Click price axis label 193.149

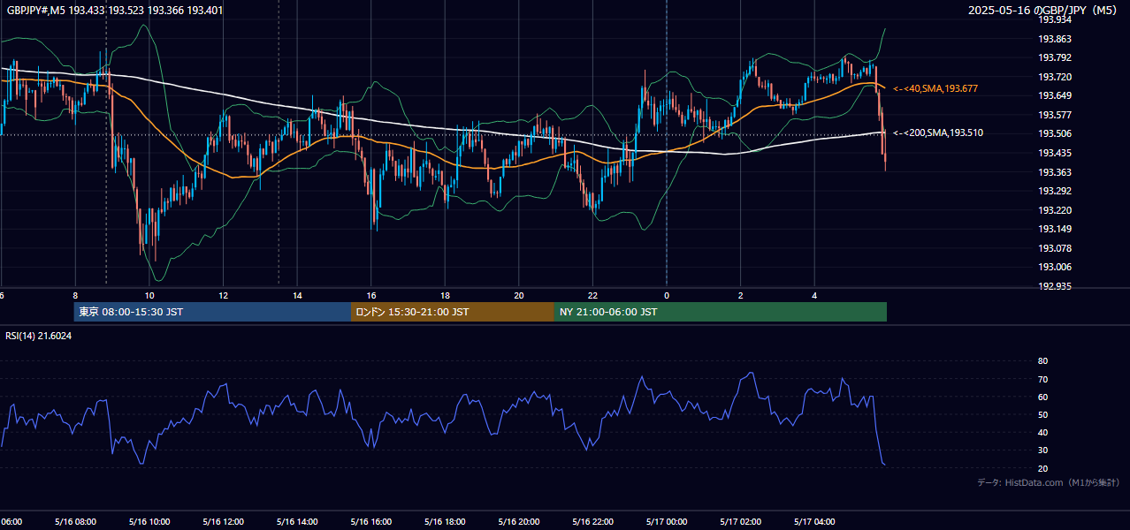click(1055, 229)
